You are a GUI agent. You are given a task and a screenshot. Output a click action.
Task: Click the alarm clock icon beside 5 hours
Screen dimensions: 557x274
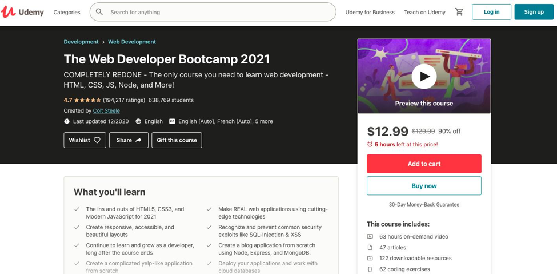click(370, 145)
